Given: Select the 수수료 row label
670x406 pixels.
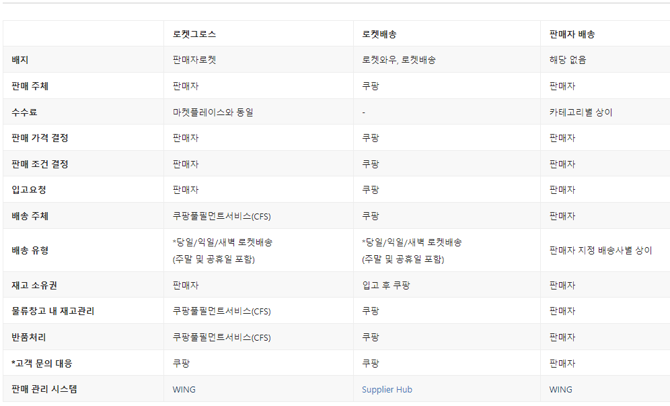Looking at the screenshot, I should click(x=24, y=112).
